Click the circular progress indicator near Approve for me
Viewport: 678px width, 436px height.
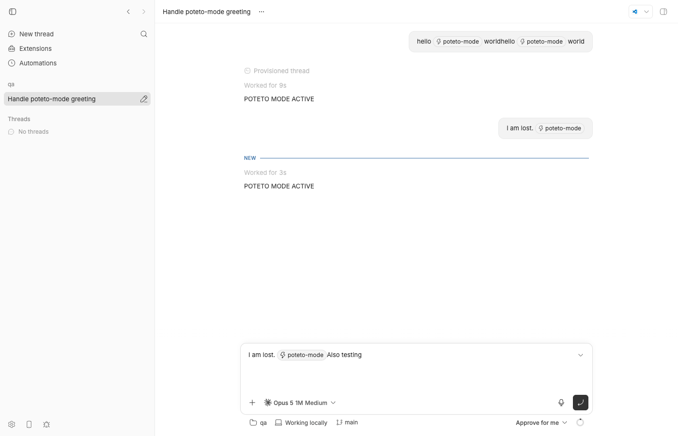coord(580,422)
